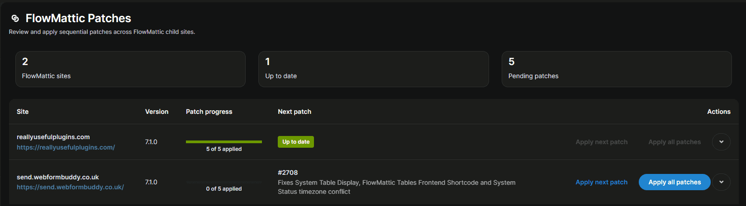Image resolution: width=746 pixels, height=206 pixels.
Task: Click patch #2708 description text
Action: 397,187
